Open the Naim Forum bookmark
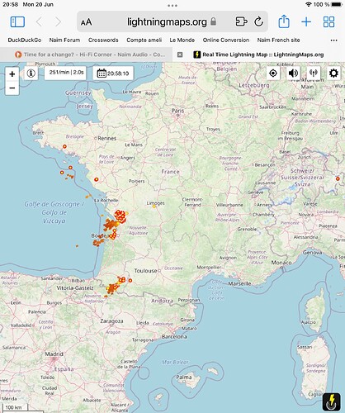The height and width of the screenshot is (413, 345). [64, 40]
